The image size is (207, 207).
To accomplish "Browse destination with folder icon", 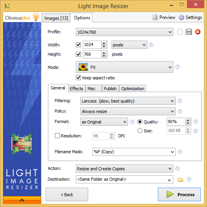I will [x=180, y=180].
